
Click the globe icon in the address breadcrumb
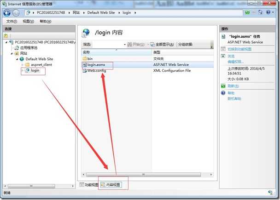click(x=28, y=13)
